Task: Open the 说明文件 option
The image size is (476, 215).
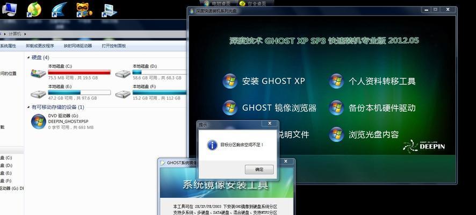Action: coord(293,134)
